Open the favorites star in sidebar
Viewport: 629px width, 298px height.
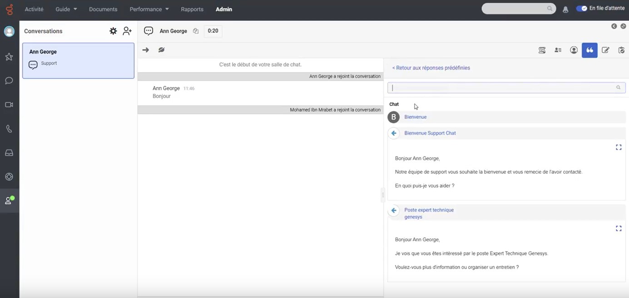pos(9,56)
